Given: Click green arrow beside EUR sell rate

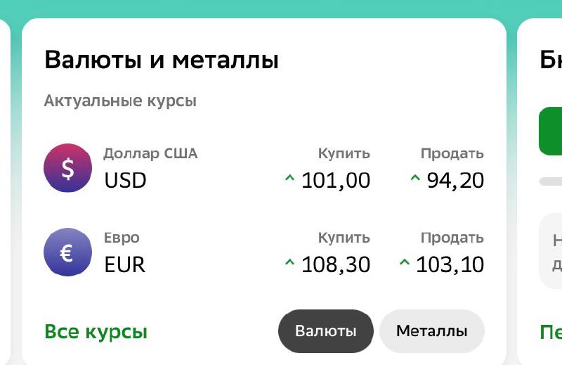Looking at the screenshot, I should pos(404,264).
